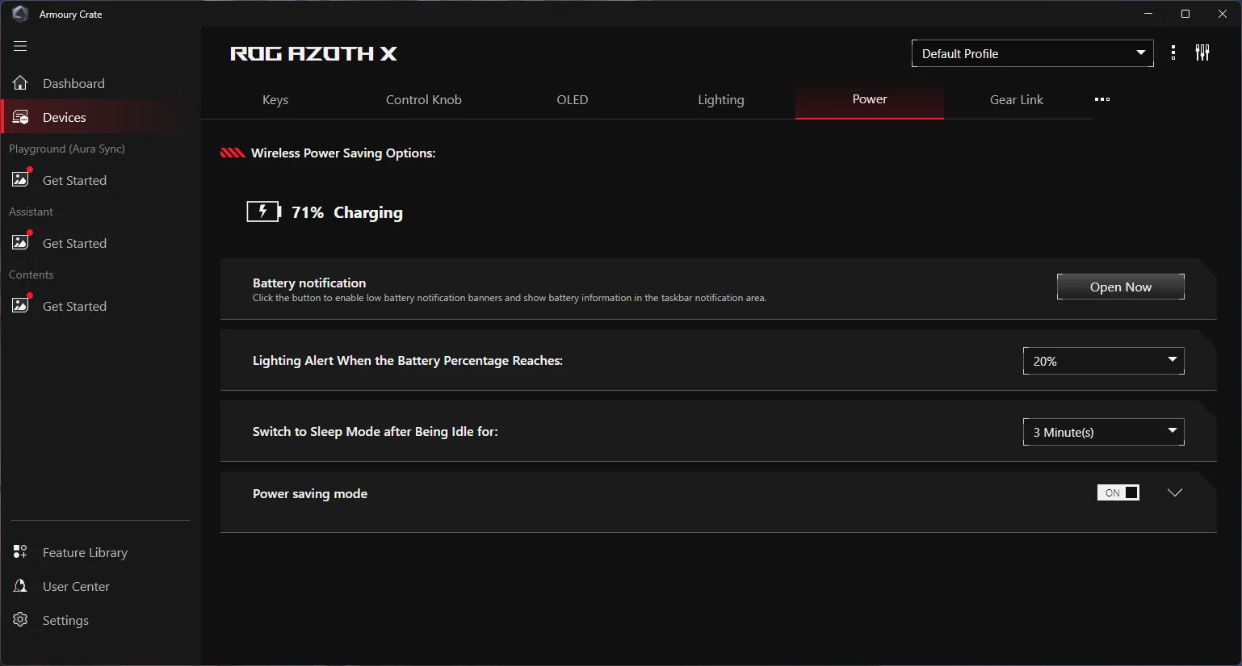Image resolution: width=1242 pixels, height=666 pixels.
Task: Click the Charging status text
Action: click(x=368, y=212)
